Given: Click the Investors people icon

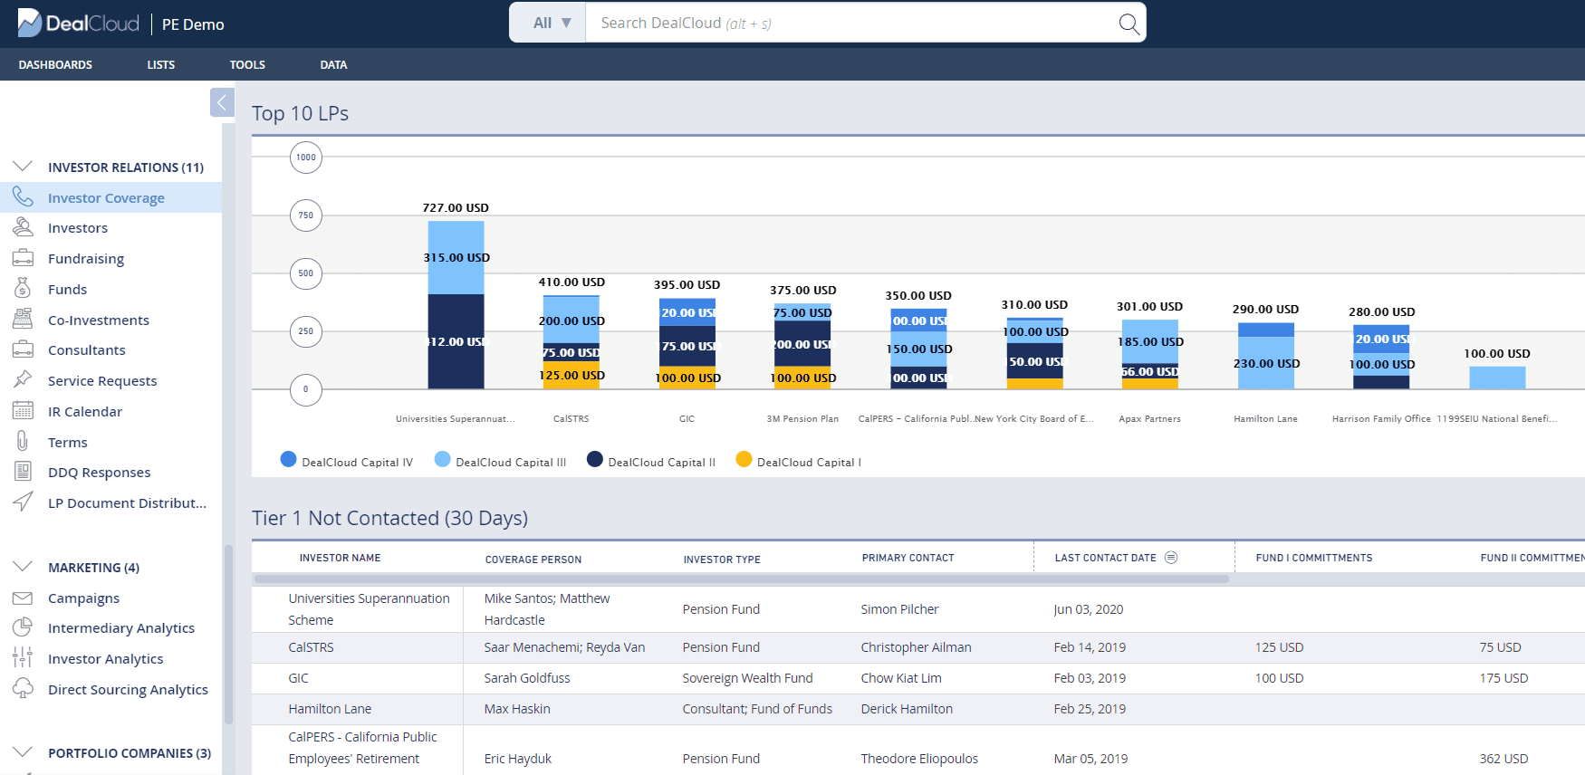Looking at the screenshot, I should click(23, 227).
